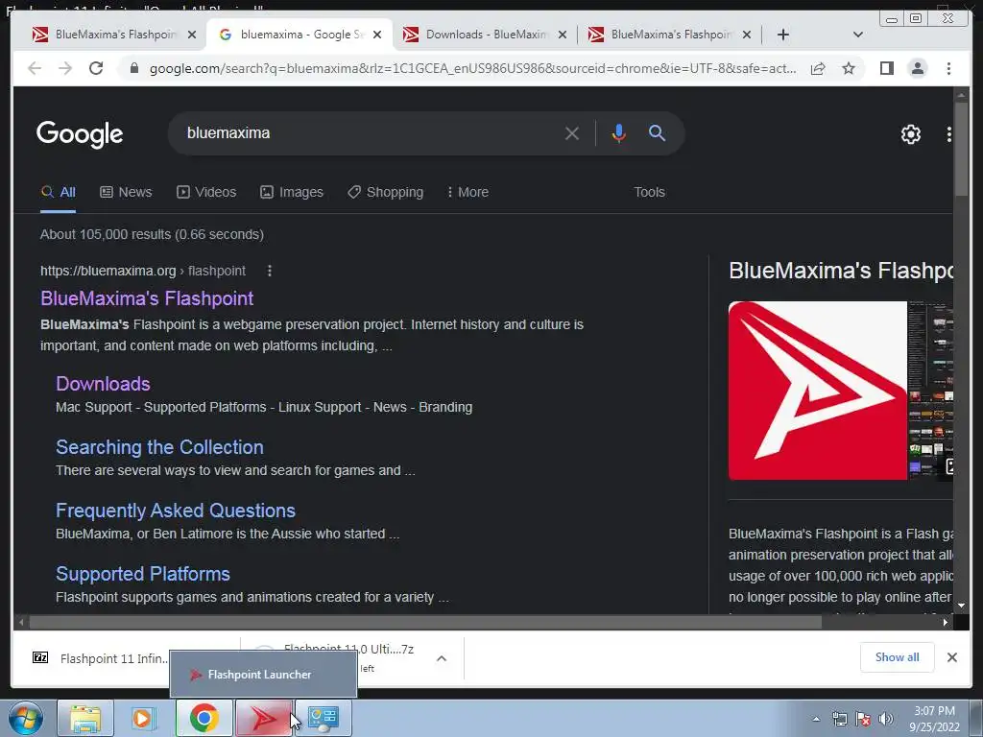Click the Google logo
The width and height of the screenshot is (983, 737).
click(80, 134)
